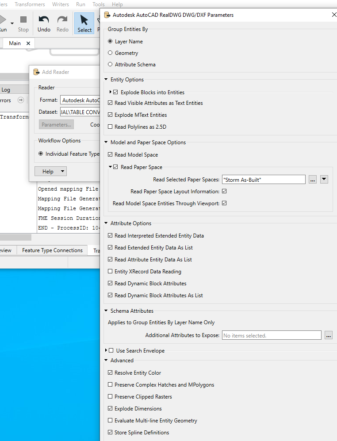Enable Evaluate Multi-line Entity Geometry
The height and width of the screenshot is (441, 337).
[x=110, y=421]
